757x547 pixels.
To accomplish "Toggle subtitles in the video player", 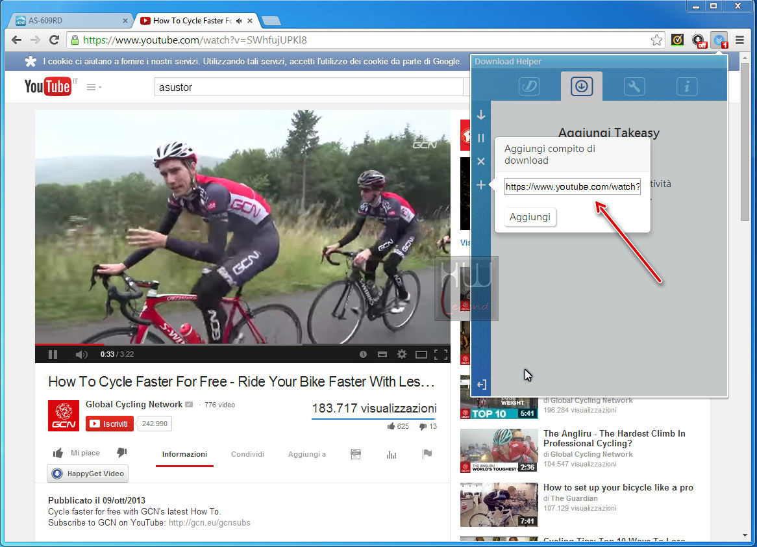I will click(382, 354).
